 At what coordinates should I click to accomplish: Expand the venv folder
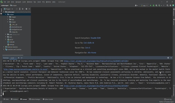[6, 34]
